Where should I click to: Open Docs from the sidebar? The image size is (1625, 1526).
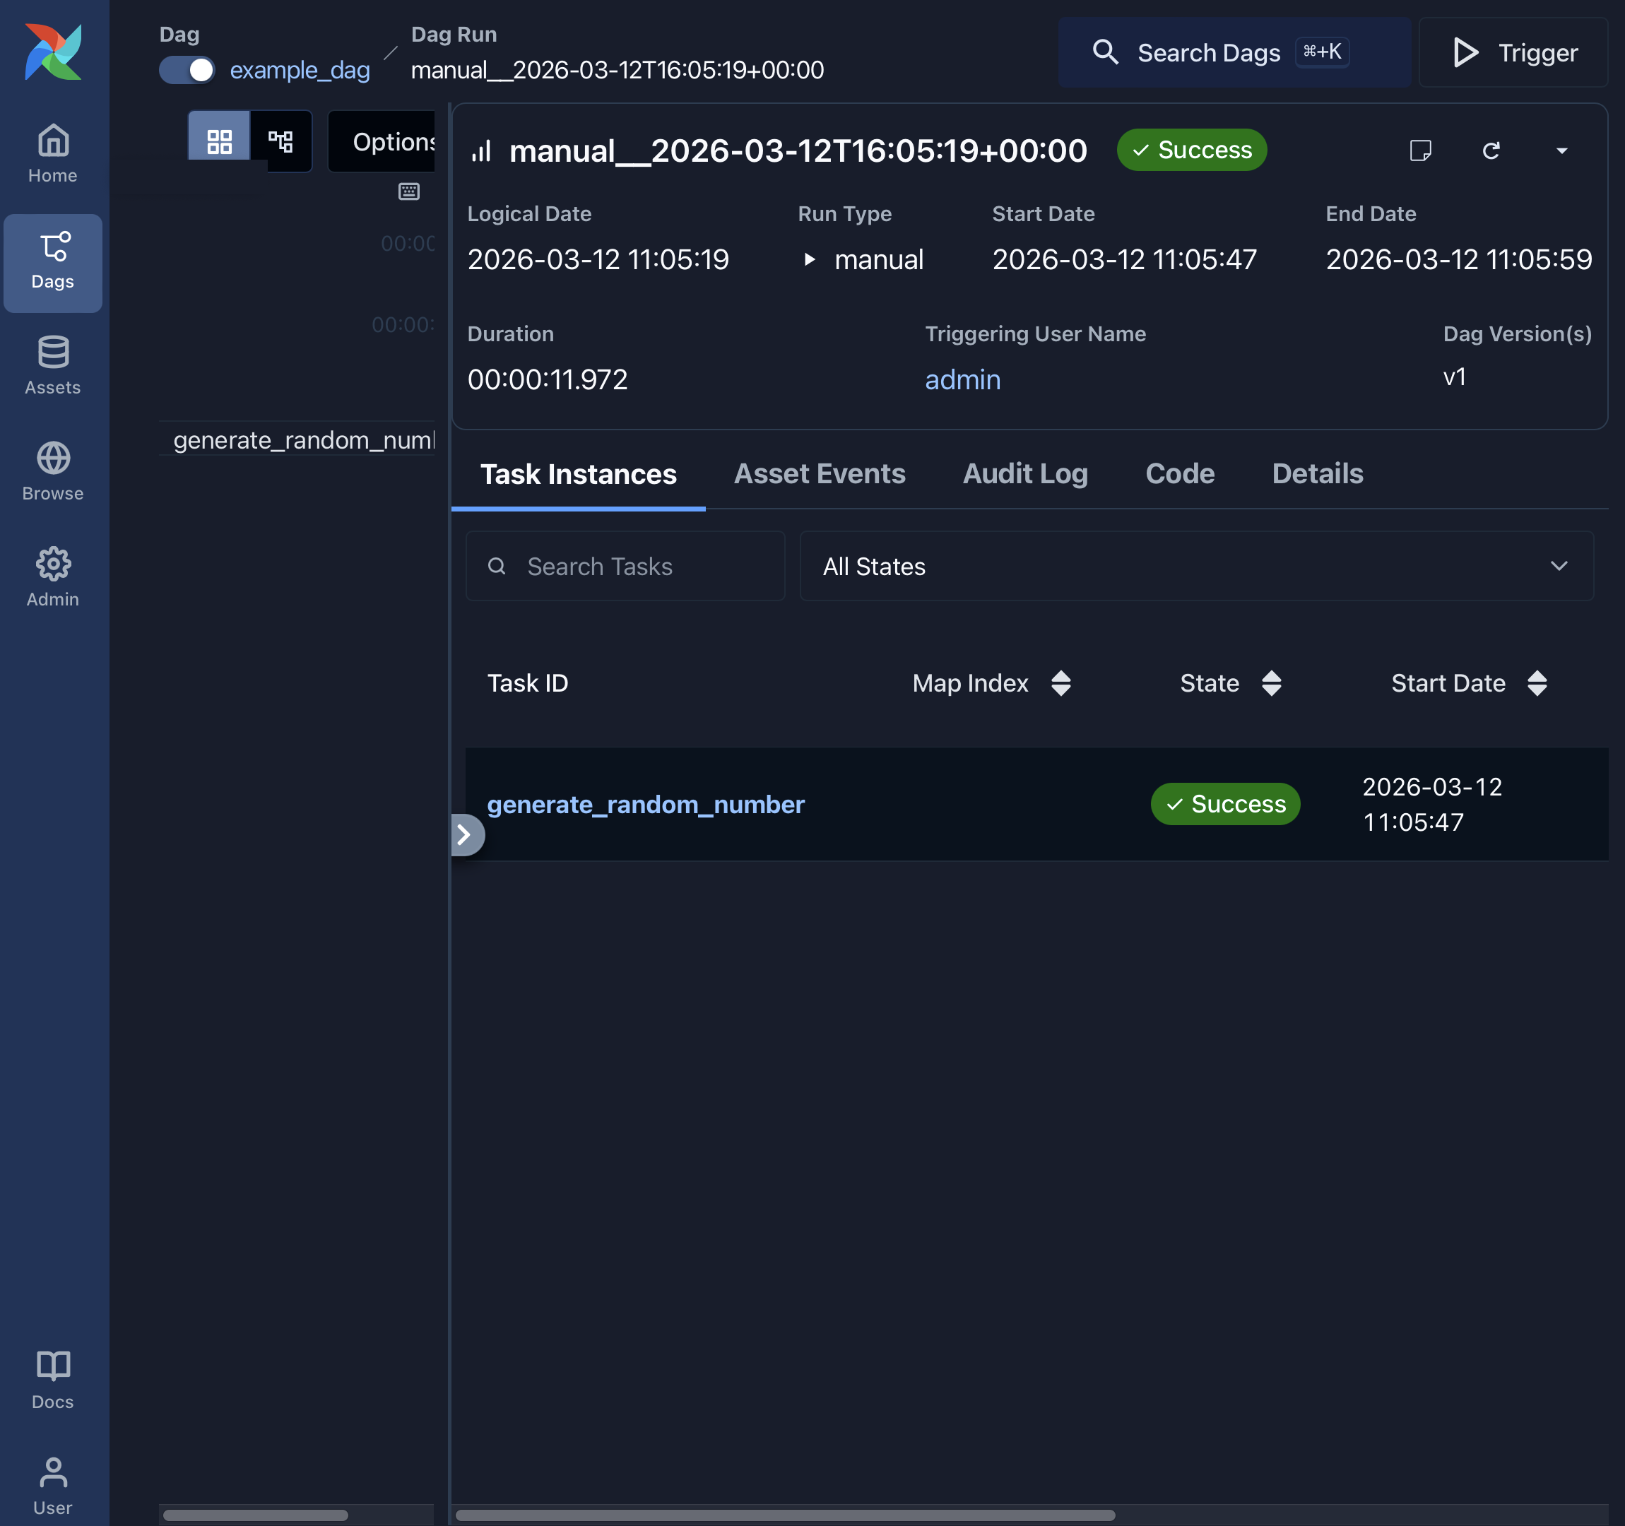(x=53, y=1380)
